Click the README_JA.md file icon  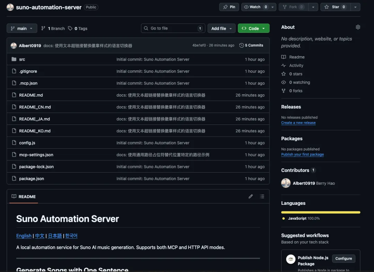pyautogui.click(x=14, y=119)
